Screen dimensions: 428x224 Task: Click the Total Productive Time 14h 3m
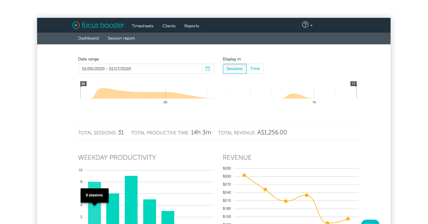pyautogui.click(x=201, y=133)
